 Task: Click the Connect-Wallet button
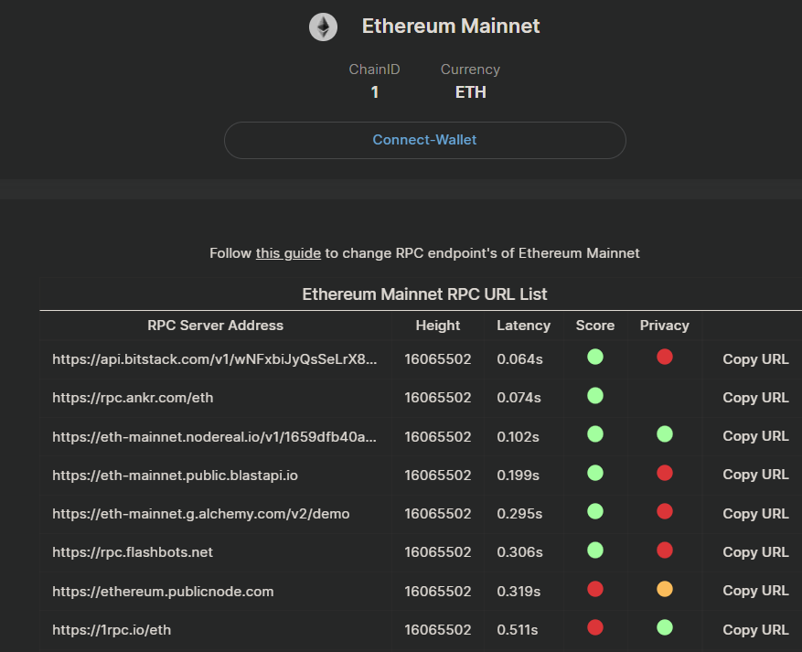pos(424,140)
